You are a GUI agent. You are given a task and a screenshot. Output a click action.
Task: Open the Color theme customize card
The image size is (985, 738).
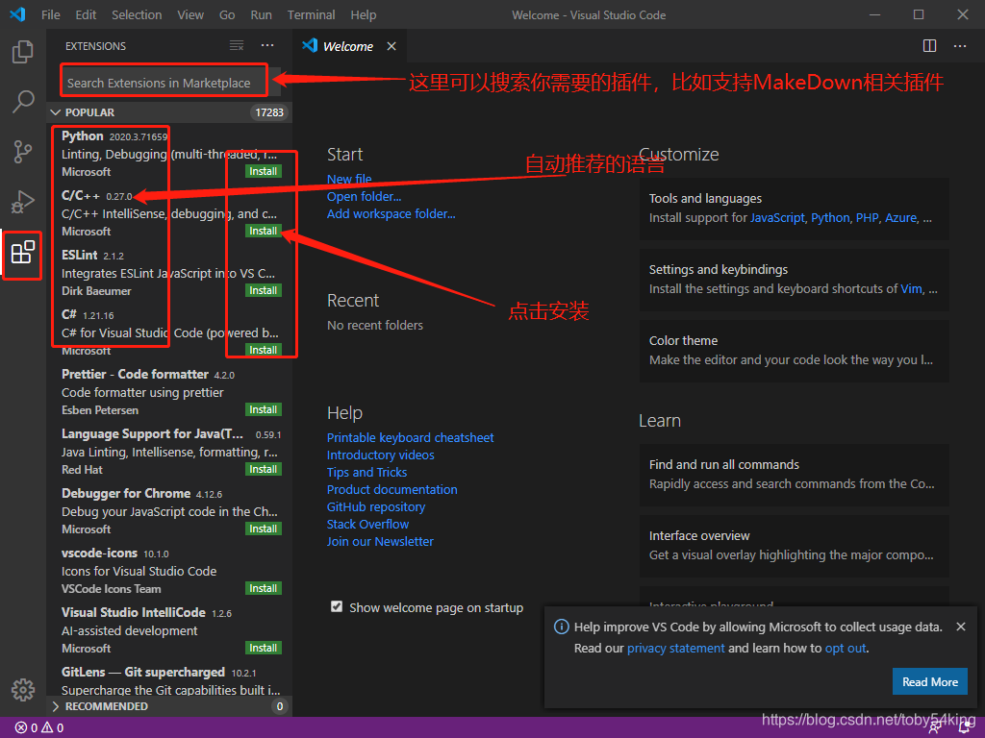pyautogui.click(x=794, y=350)
